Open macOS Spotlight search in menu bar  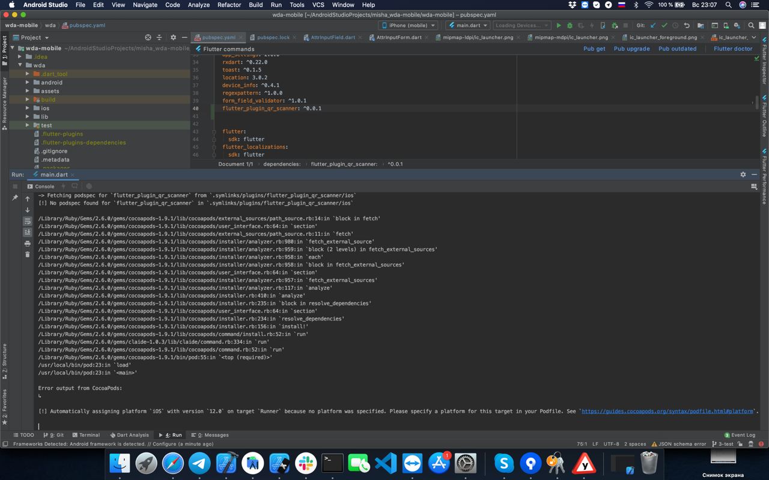pyautogui.click(x=728, y=5)
